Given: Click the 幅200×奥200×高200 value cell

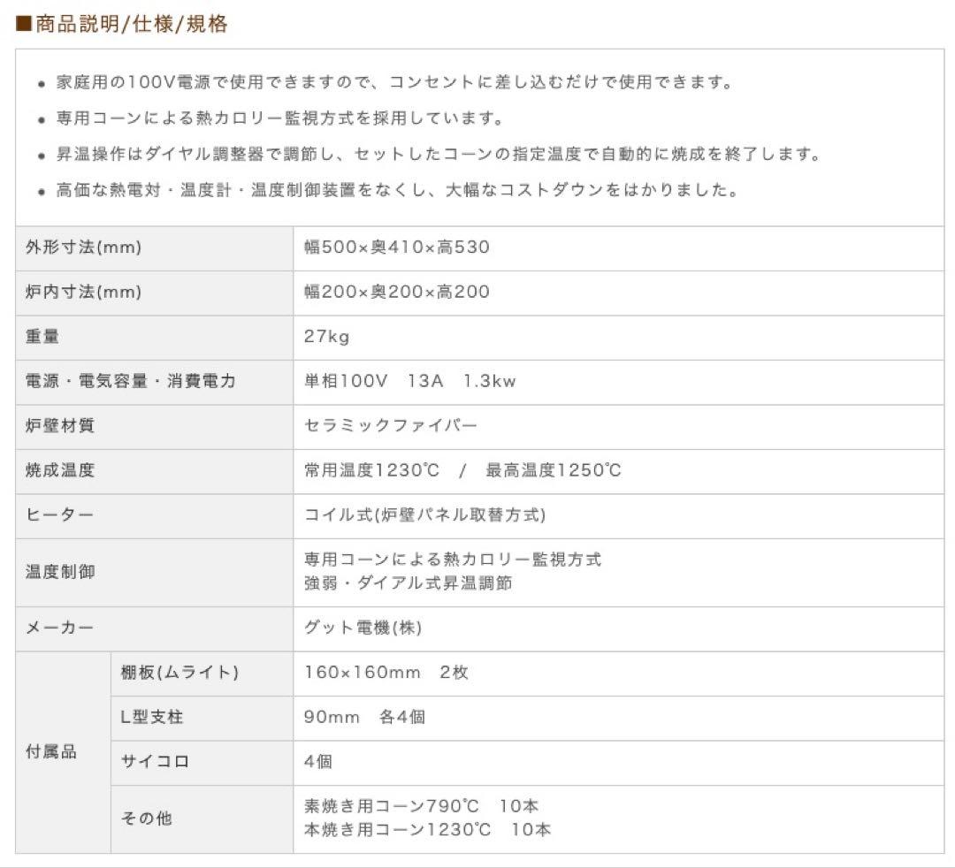Looking at the screenshot, I should (x=397, y=293).
